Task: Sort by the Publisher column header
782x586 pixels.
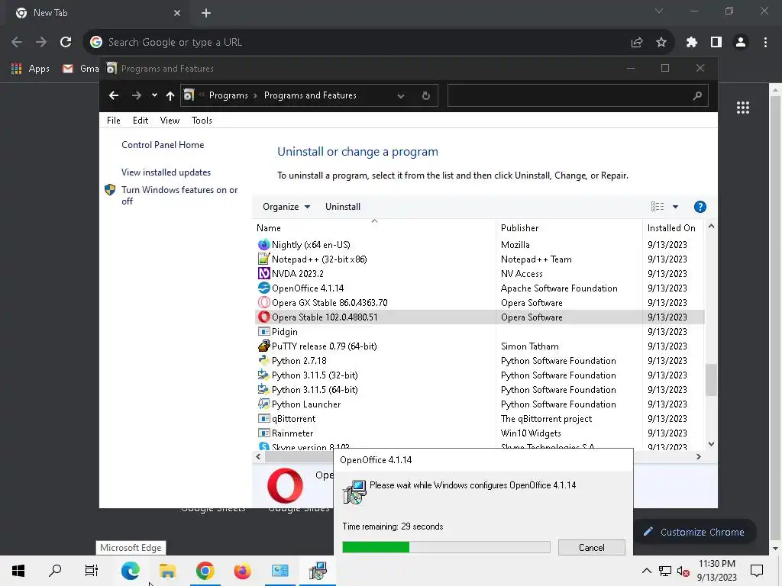Action: pos(569,228)
